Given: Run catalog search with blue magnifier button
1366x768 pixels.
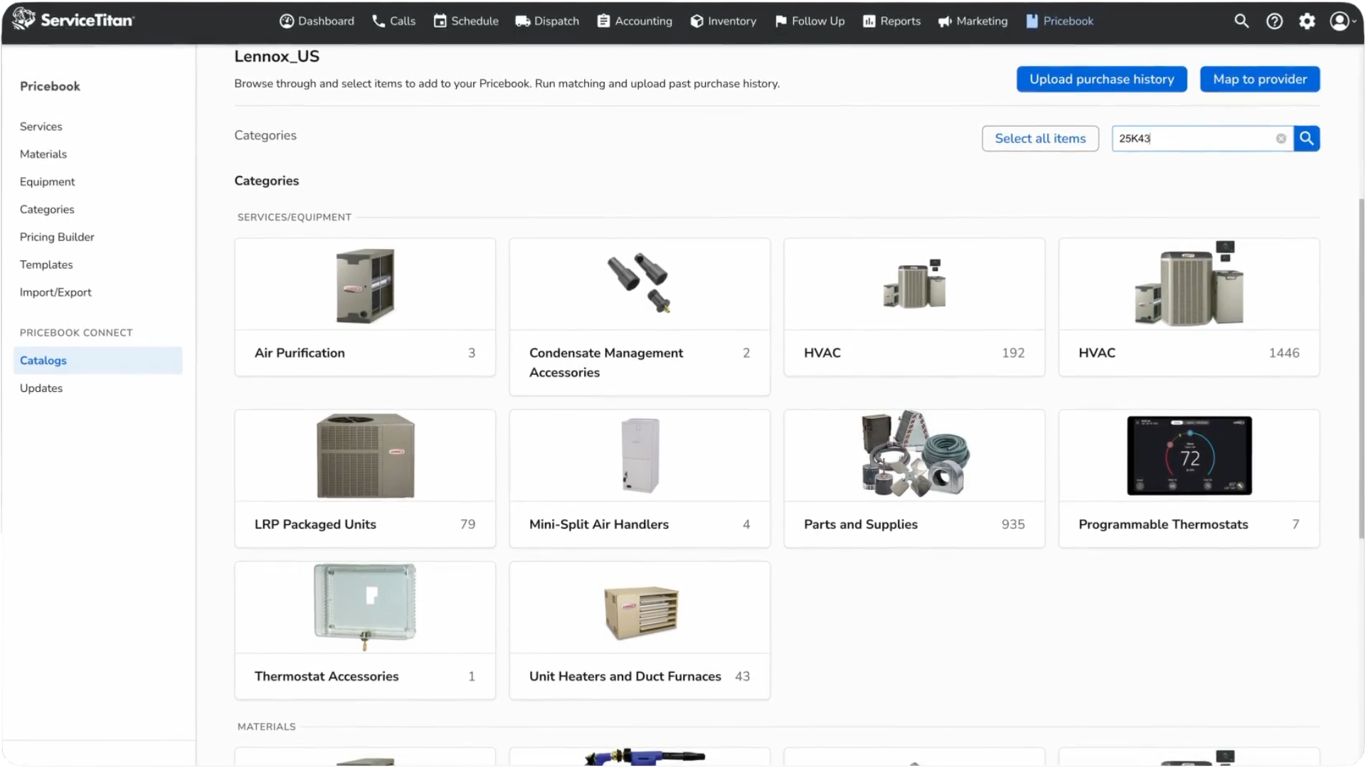Looking at the screenshot, I should tap(1307, 139).
